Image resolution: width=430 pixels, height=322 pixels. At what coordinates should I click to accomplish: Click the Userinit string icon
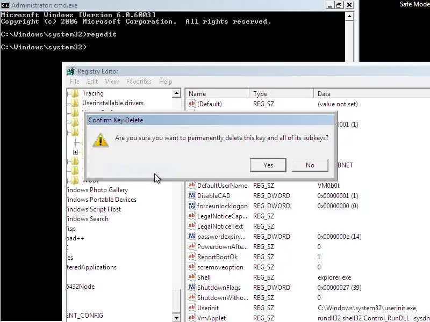pyautogui.click(x=192, y=308)
